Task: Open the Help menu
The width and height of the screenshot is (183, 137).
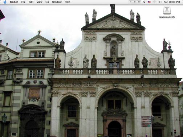Action: [68, 2]
